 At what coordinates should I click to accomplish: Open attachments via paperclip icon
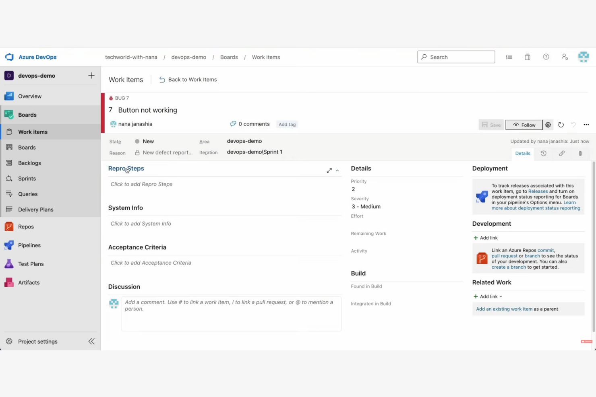[x=580, y=153]
